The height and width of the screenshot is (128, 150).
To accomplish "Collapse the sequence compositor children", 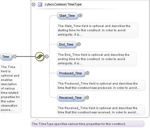I will coord(47,56).
